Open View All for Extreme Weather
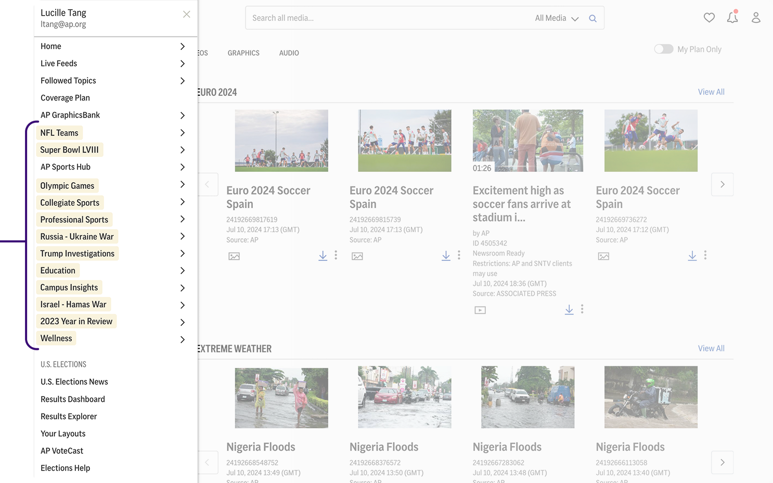 click(711, 349)
